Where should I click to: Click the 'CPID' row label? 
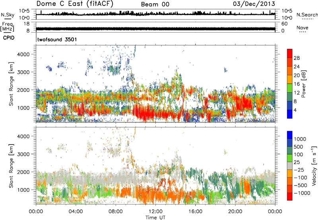(x=9, y=38)
